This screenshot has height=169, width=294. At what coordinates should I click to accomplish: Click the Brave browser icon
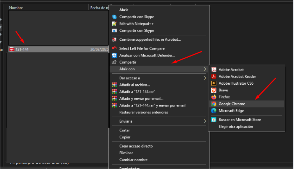click(x=213, y=90)
